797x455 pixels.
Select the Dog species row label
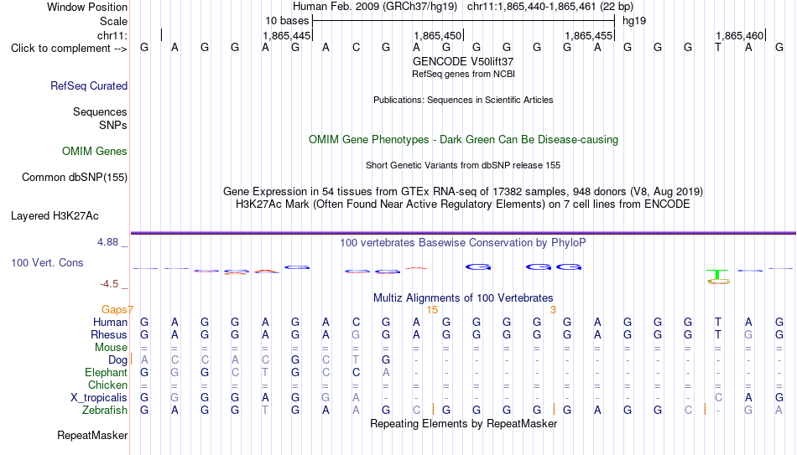(118, 360)
